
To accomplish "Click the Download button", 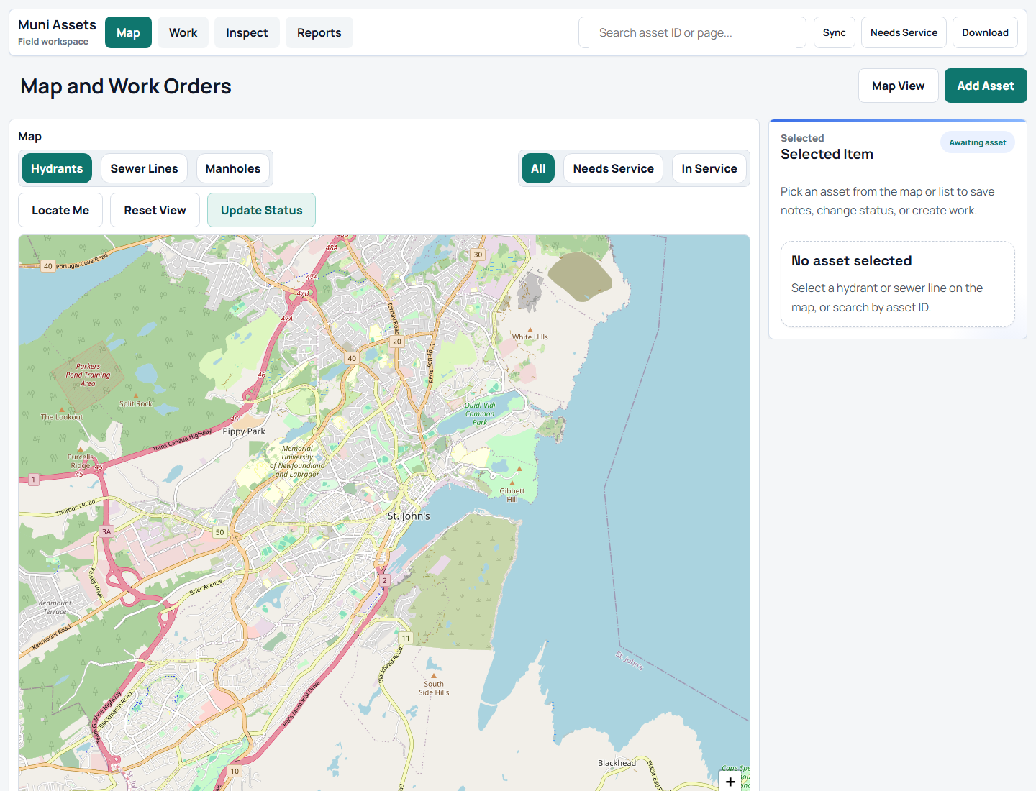I will coord(985,32).
